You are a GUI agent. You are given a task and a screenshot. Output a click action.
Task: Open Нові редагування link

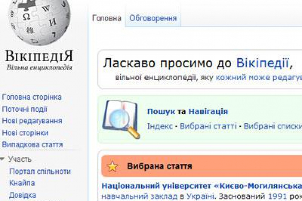(32, 121)
